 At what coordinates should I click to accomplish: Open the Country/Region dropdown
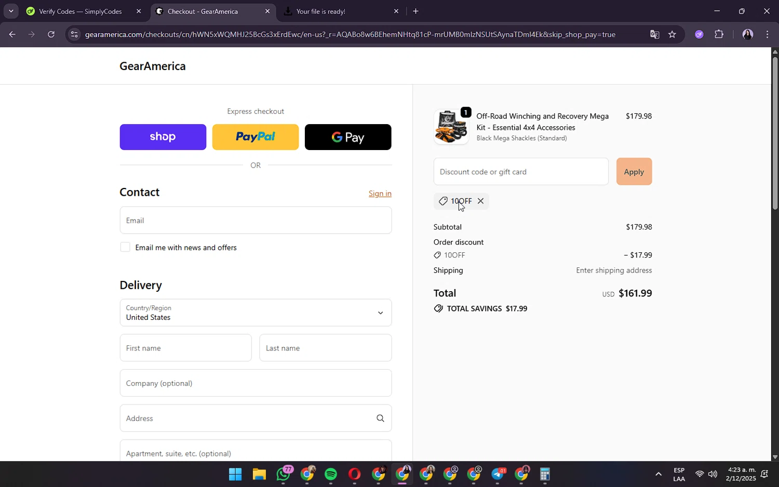[256, 313]
